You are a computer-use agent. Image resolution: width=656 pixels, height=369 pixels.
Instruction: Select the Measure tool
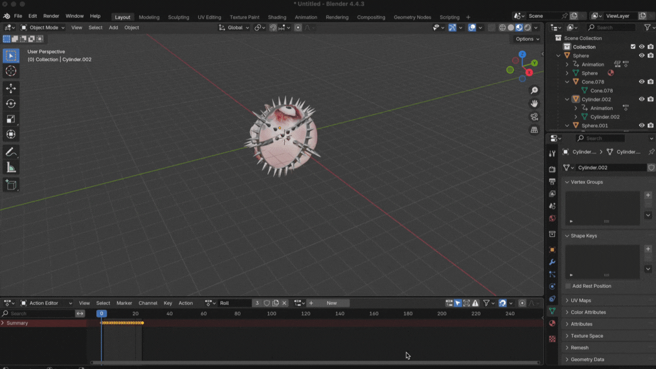coord(11,168)
